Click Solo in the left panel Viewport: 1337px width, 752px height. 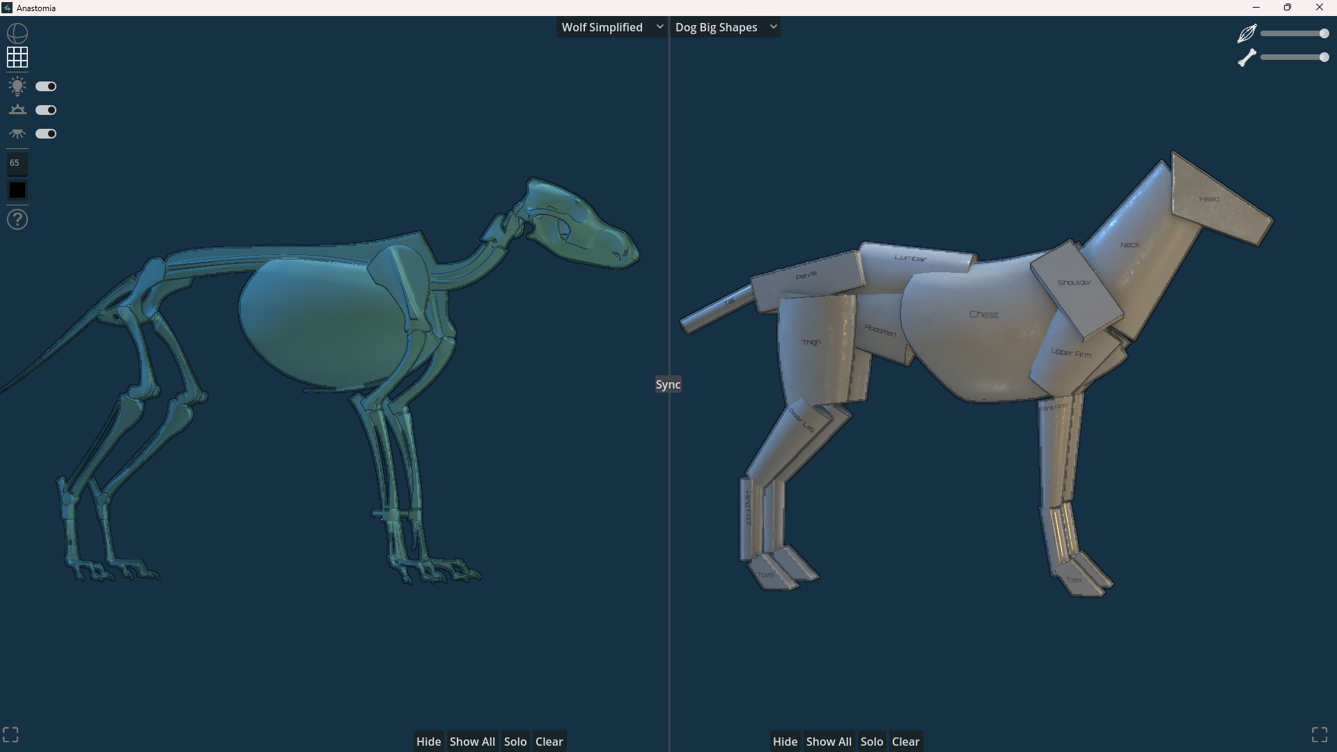pyautogui.click(x=515, y=742)
